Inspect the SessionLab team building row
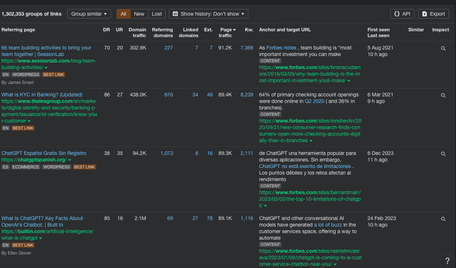Viewport: 456px width, 268px height. (443, 48)
